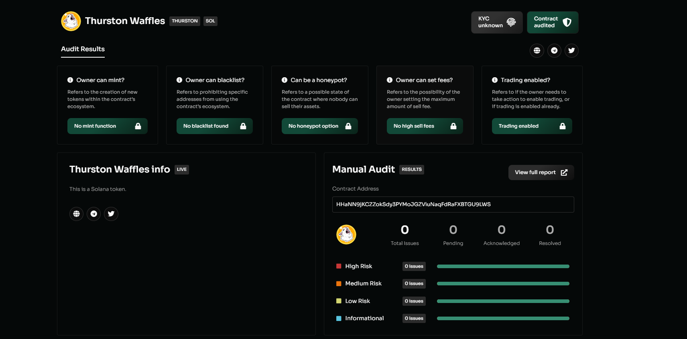Click the Trading enabled status button
The image size is (687, 339).
532,126
